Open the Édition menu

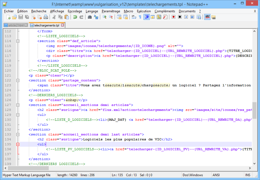point(22,11)
